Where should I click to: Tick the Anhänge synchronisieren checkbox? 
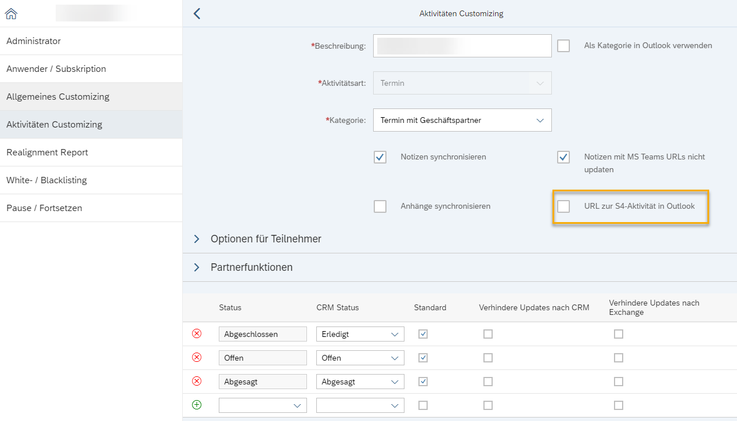(380, 206)
